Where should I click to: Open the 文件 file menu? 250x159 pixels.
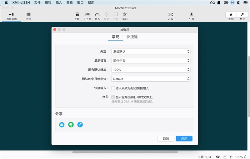pos(37,2)
